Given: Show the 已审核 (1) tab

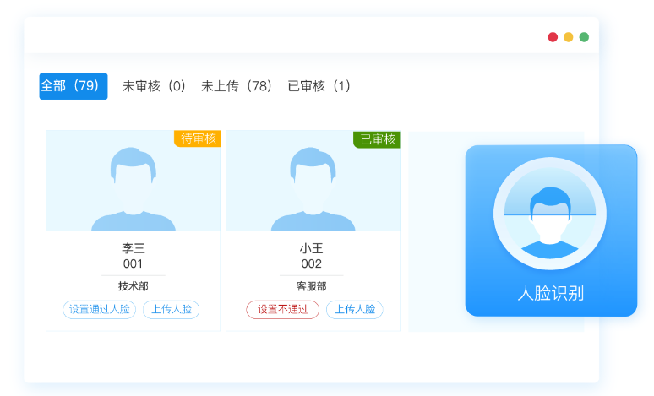Looking at the screenshot, I should pos(320,86).
